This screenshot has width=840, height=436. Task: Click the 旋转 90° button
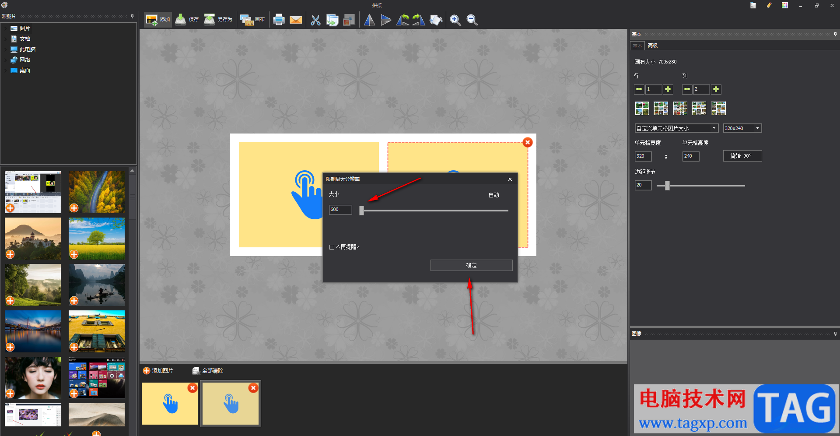[x=742, y=156]
